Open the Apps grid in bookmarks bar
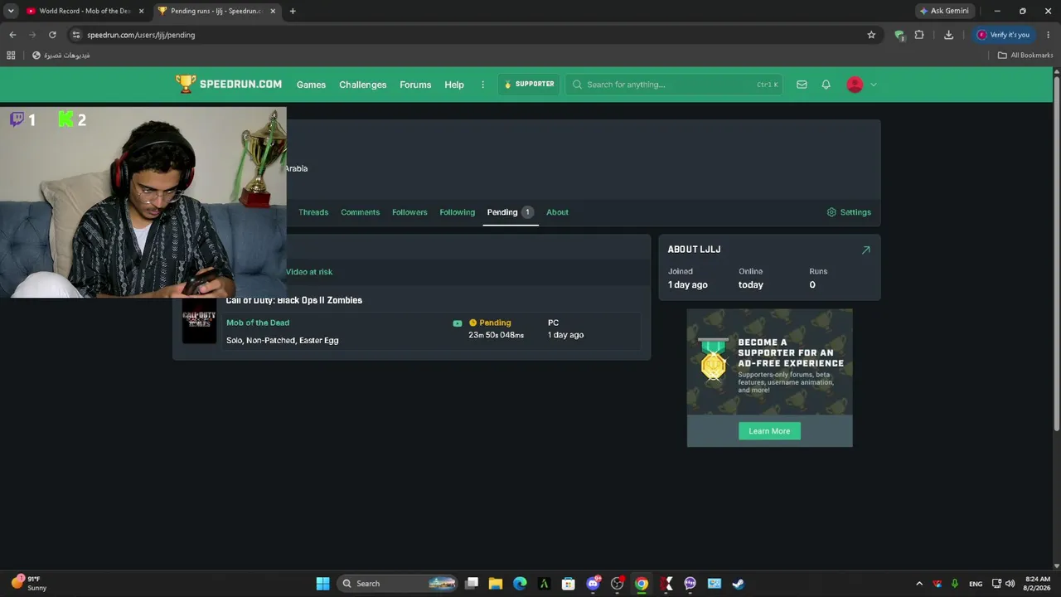Viewport: 1061px width, 597px height. click(x=11, y=56)
